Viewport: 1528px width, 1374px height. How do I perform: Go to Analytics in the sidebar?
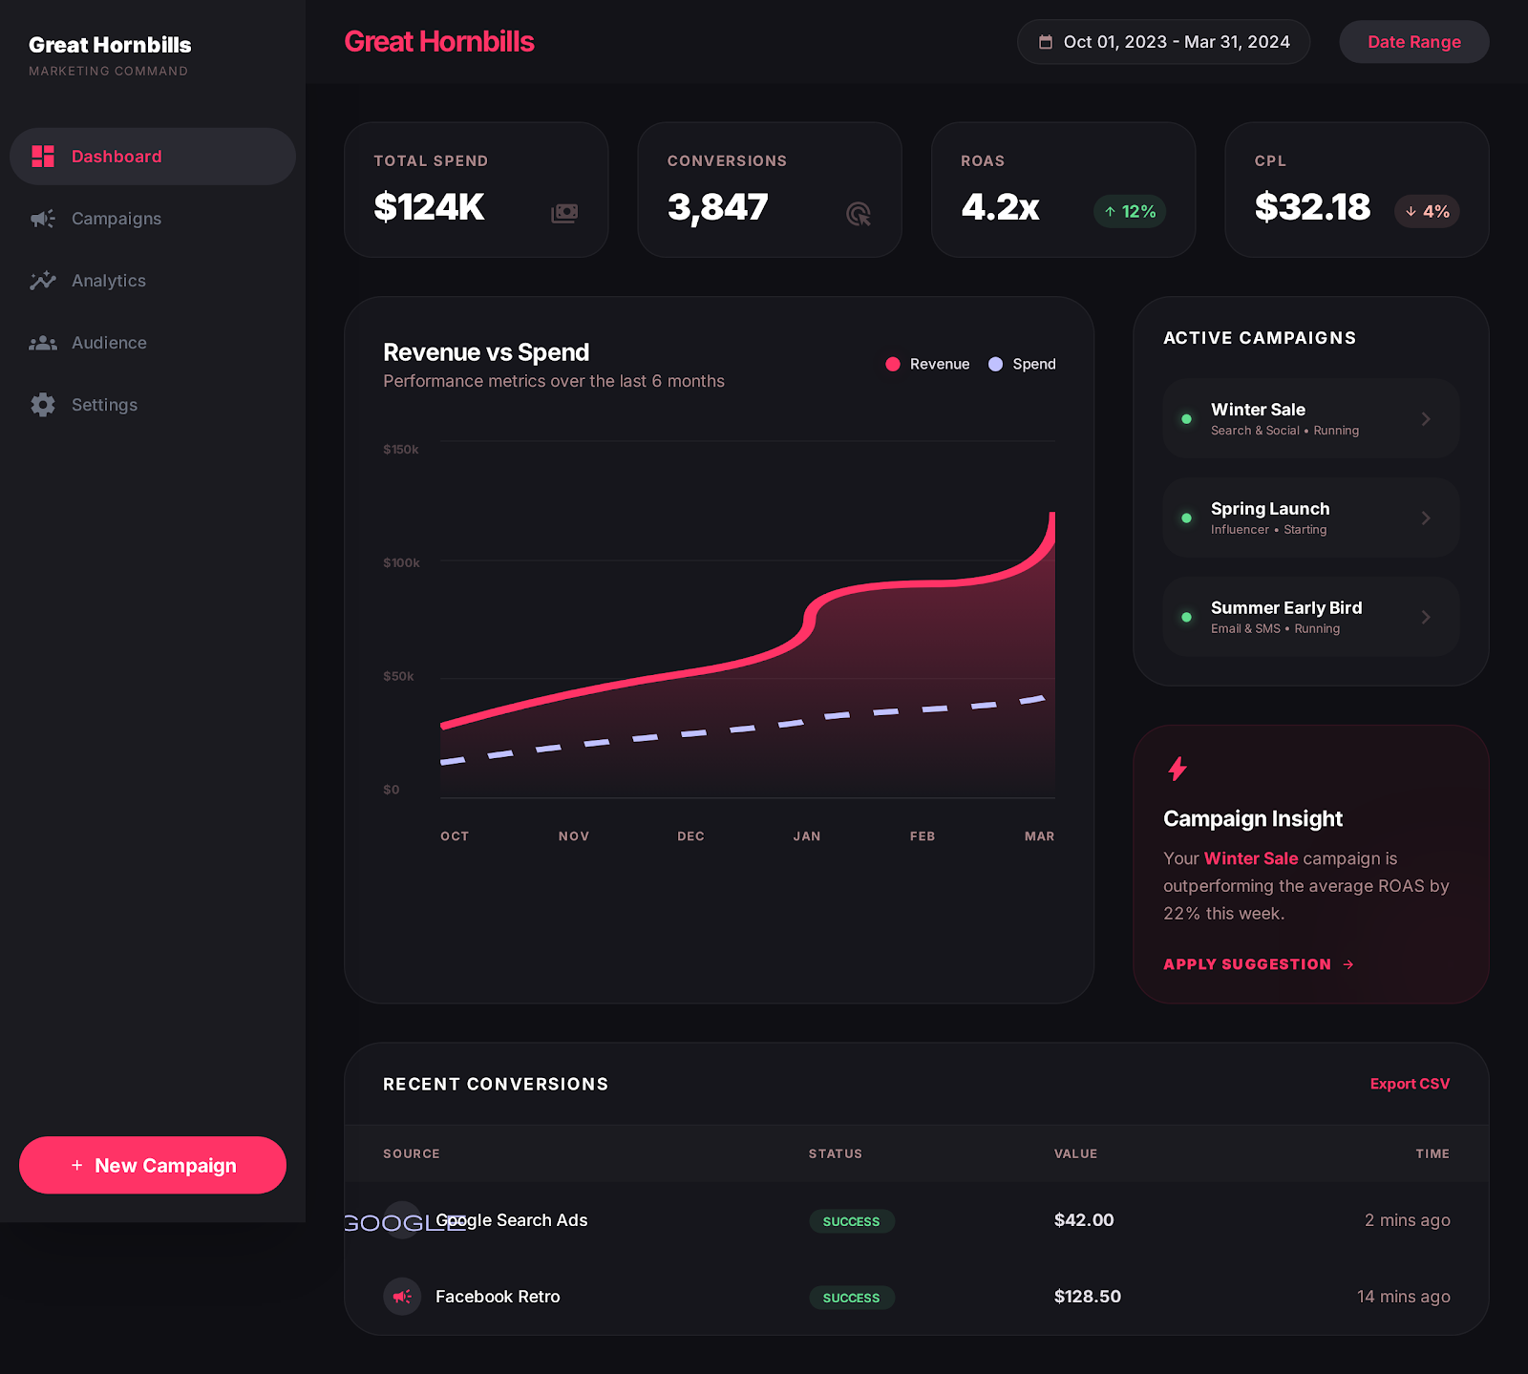tap(153, 281)
